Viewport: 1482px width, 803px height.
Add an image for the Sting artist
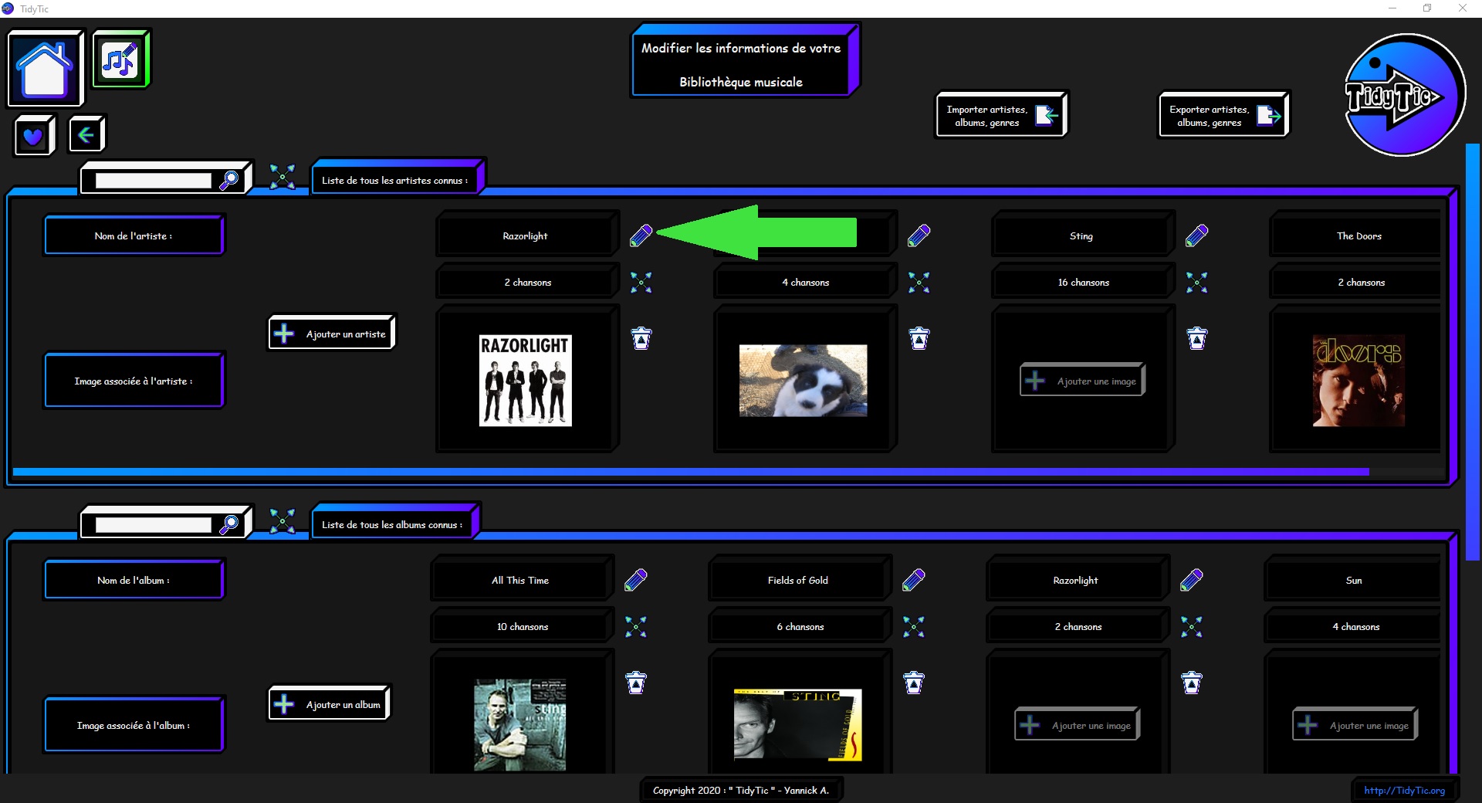[x=1082, y=380]
